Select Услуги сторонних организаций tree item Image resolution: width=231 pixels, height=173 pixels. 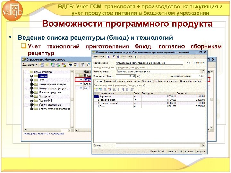click(54, 109)
